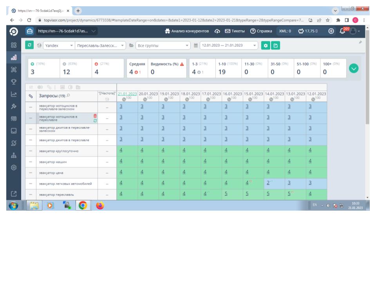Toggle row selector for эвакуатор джипов в переславле
Viewport: 376px width, 282px height.
[x=31, y=140]
